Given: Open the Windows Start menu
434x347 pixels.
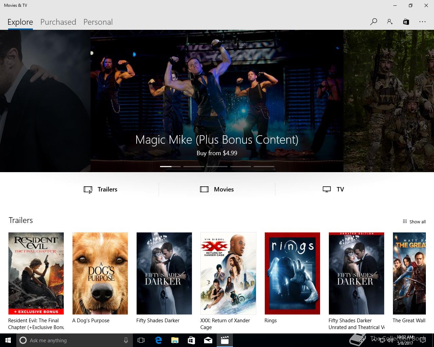Looking at the screenshot, I should [8, 340].
